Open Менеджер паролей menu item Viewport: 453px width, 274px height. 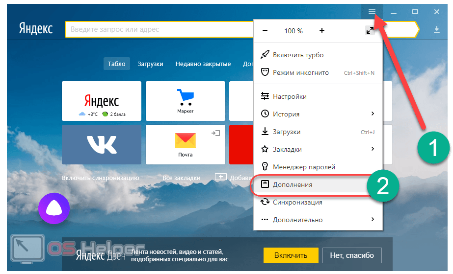(318, 167)
